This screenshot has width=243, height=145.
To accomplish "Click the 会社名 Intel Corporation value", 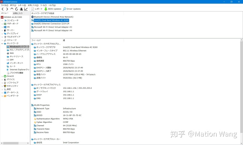I will click(x=71, y=143).
